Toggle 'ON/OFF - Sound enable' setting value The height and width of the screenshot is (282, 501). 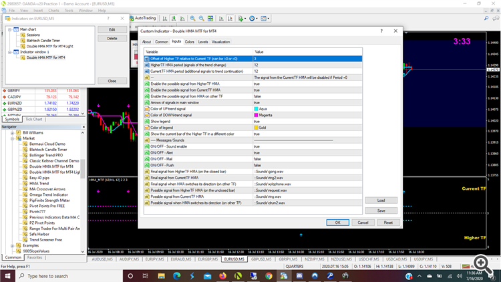(x=257, y=146)
